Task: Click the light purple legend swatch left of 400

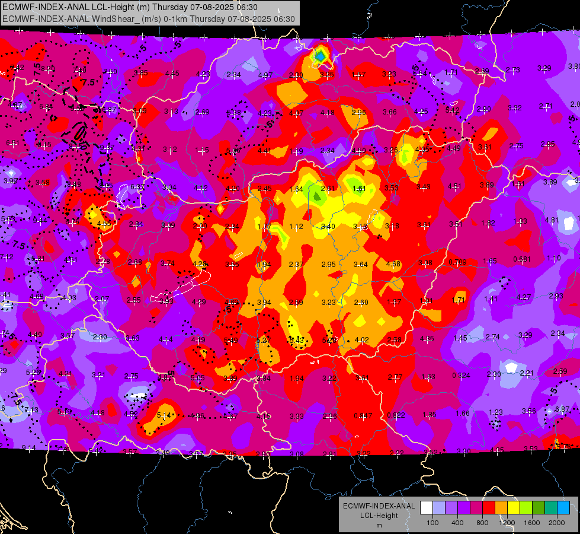Action: click(451, 508)
